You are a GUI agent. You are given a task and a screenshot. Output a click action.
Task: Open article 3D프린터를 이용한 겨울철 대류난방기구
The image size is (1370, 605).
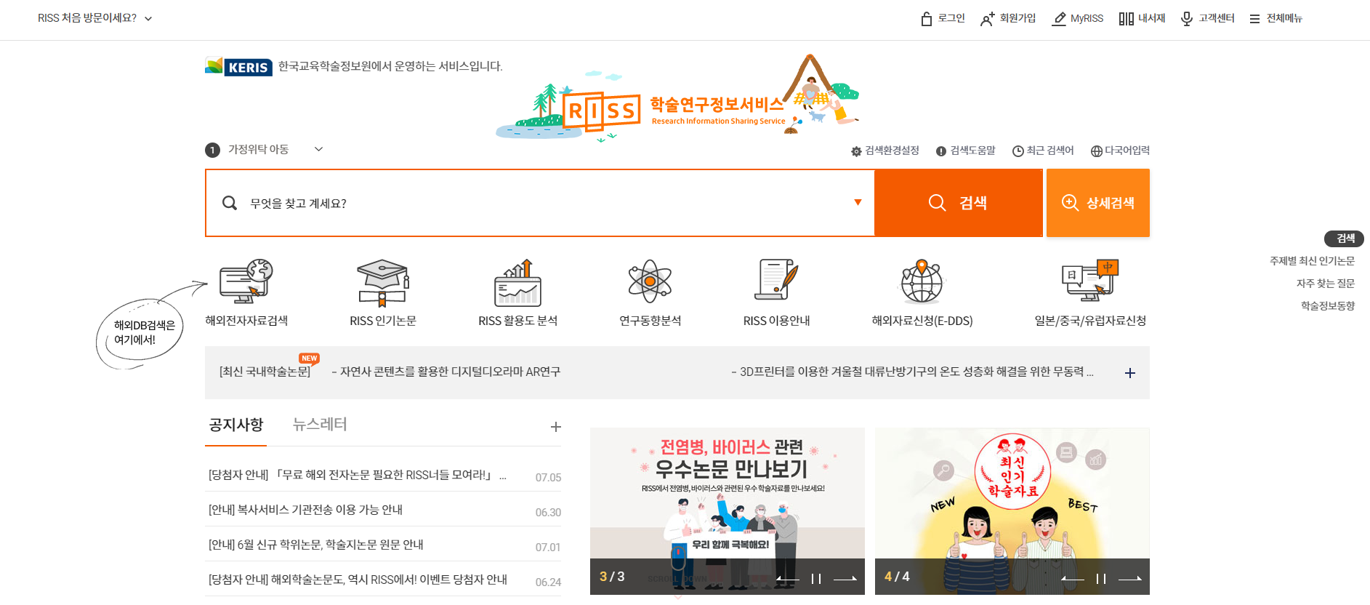pos(912,372)
